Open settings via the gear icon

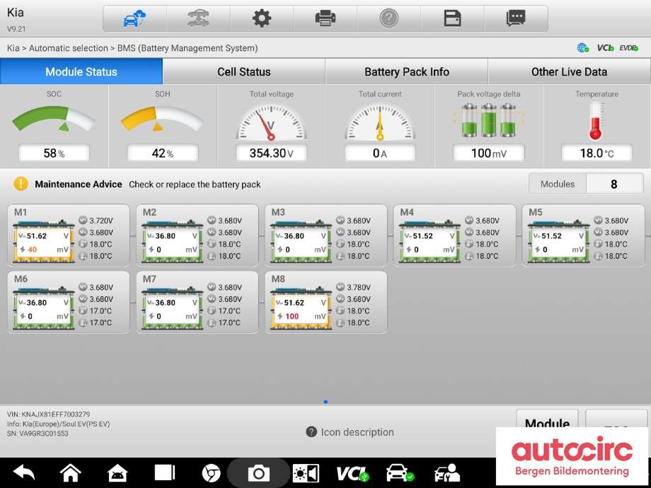262,18
